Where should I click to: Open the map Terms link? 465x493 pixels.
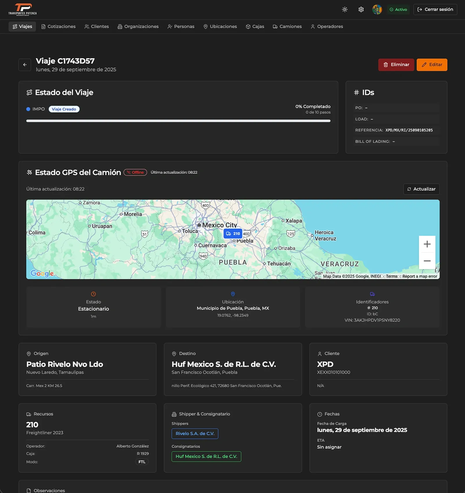391,276
